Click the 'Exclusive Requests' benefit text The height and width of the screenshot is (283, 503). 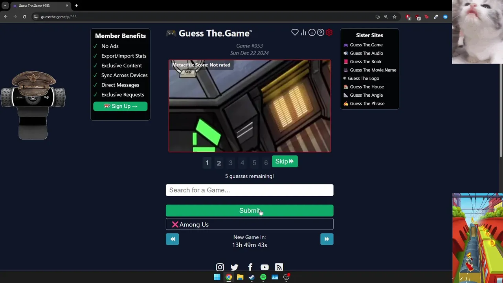tap(123, 95)
